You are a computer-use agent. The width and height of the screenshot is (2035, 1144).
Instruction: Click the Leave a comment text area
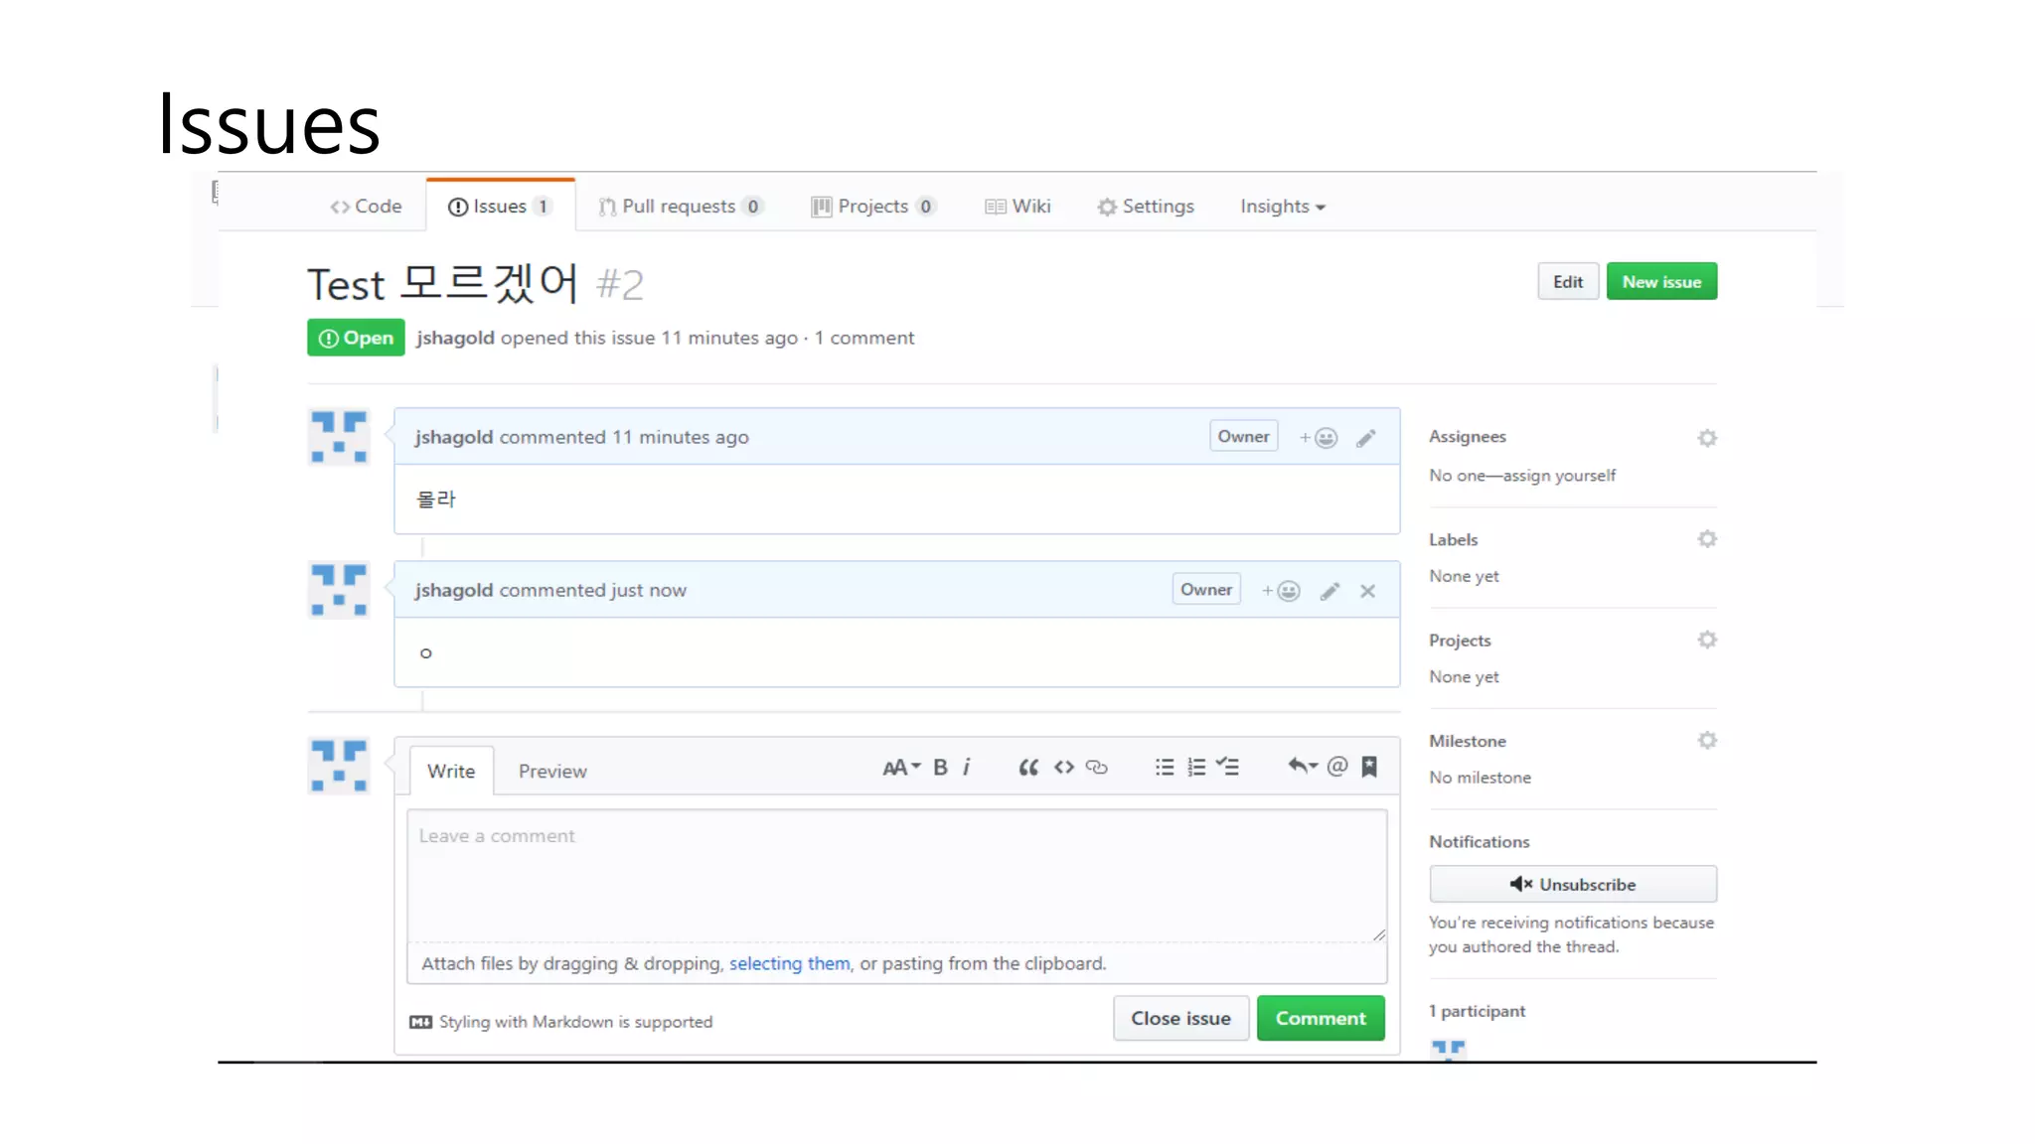tap(895, 875)
